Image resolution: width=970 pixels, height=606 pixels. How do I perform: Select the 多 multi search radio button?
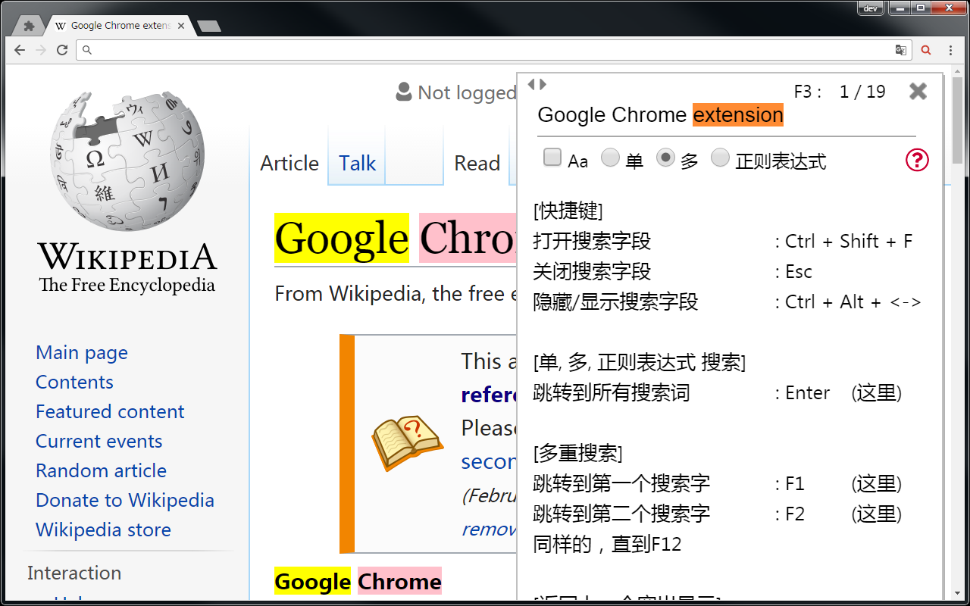coord(665,158)
